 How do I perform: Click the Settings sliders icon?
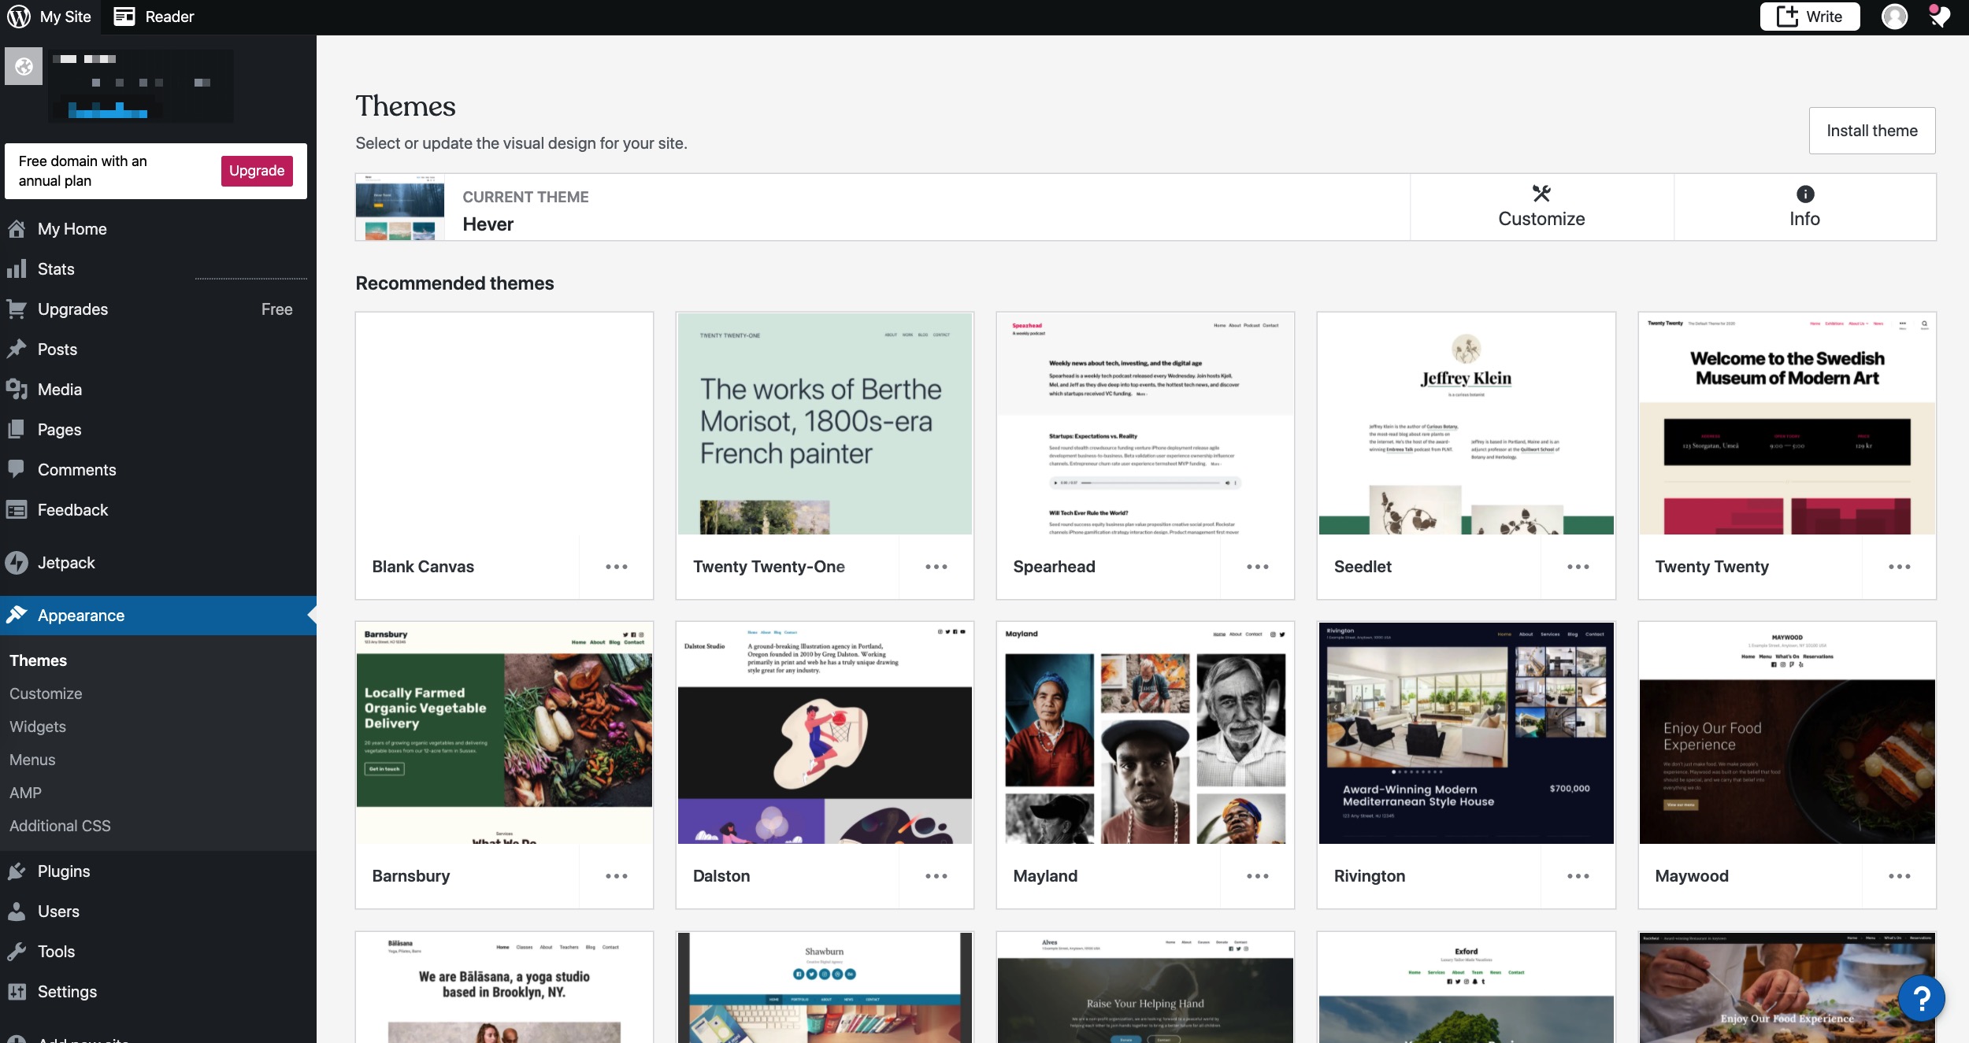[x=17, y=992]
